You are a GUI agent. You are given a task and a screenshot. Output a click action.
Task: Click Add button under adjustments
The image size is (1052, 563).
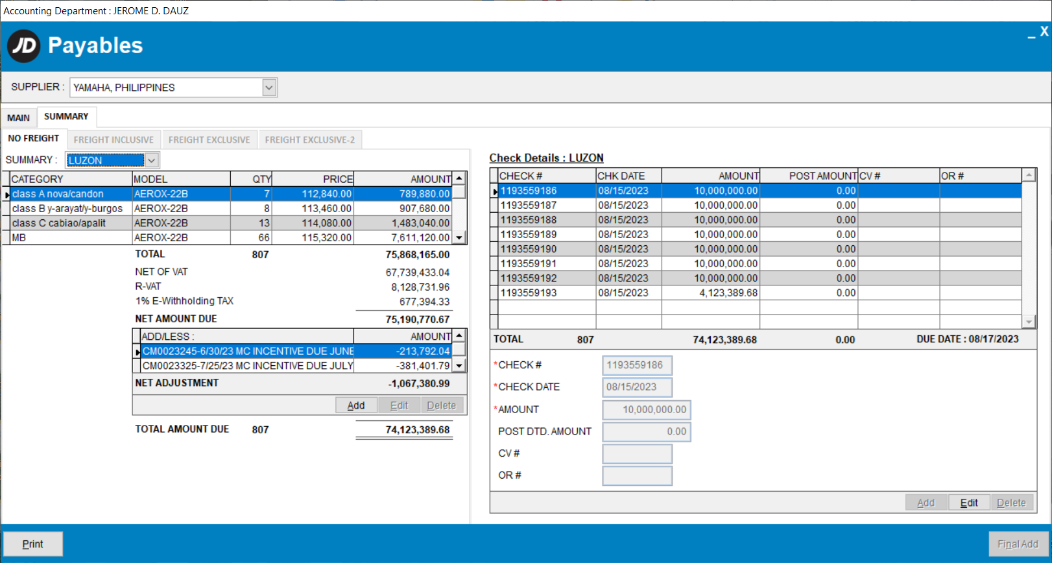click(356, 405)
